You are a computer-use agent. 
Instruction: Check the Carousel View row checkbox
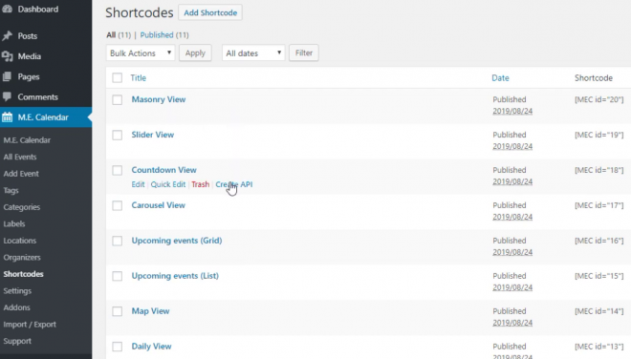[x=117, y=206]
